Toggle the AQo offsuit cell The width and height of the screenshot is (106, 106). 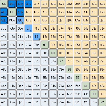click(4, 20)
